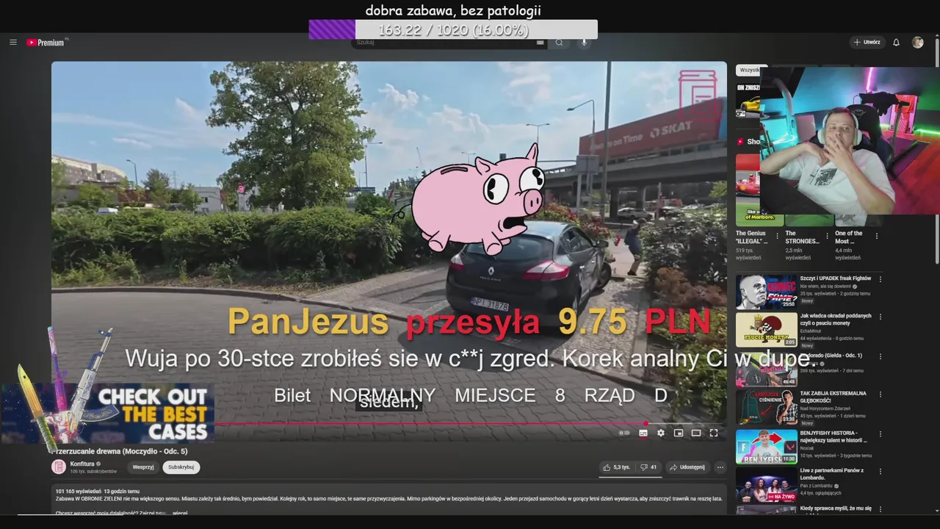Click the 101 165 wyświetleń view count

click(78, 491)
